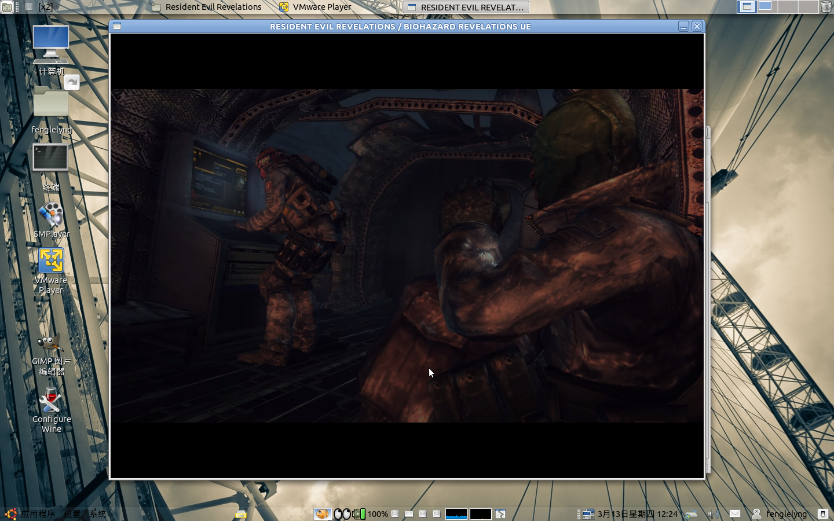Open the fenglelyng user menu
The image size is (834, 521).
pyautogui.click(x=779, y=514)
